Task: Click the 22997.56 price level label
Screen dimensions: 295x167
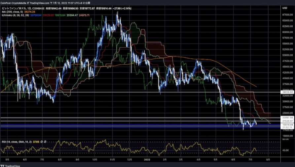Action: [287, 118]
